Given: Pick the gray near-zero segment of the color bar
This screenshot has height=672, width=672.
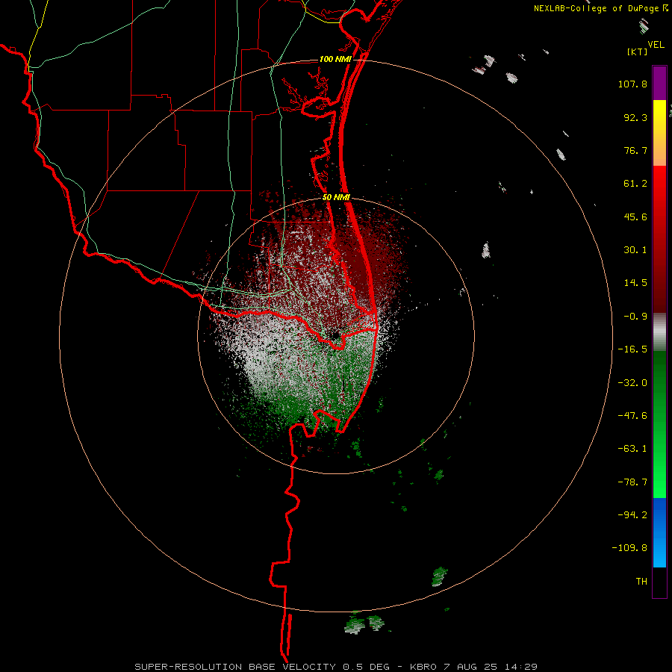Looking at the screenshot, I should [659, 332].
